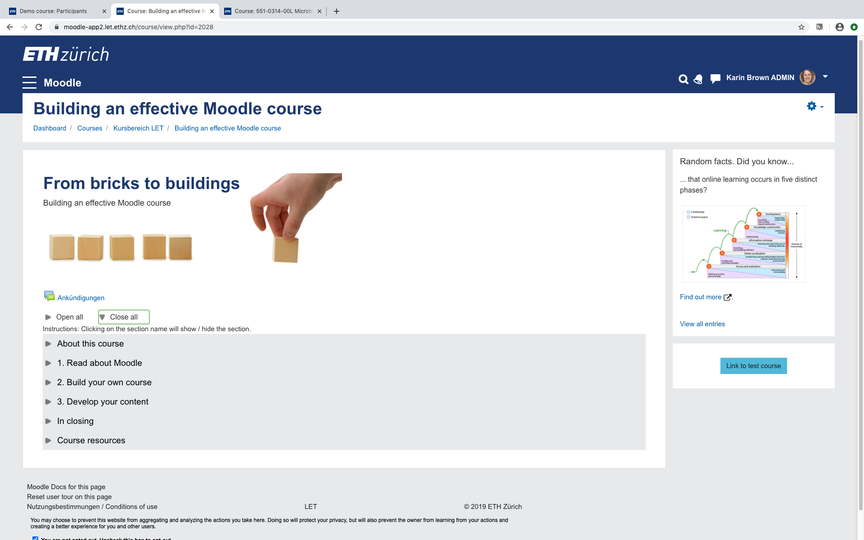Collapse all sections with Close all
Viewport: 864px width, 540px height.
tap(124, 317)
